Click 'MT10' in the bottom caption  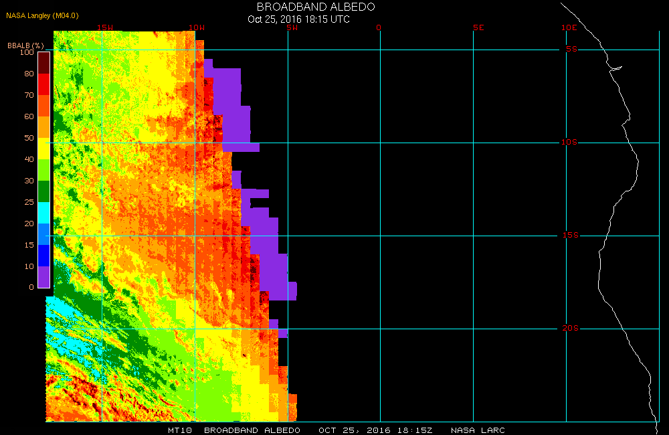pyautogui.click(x=179, y=430)
